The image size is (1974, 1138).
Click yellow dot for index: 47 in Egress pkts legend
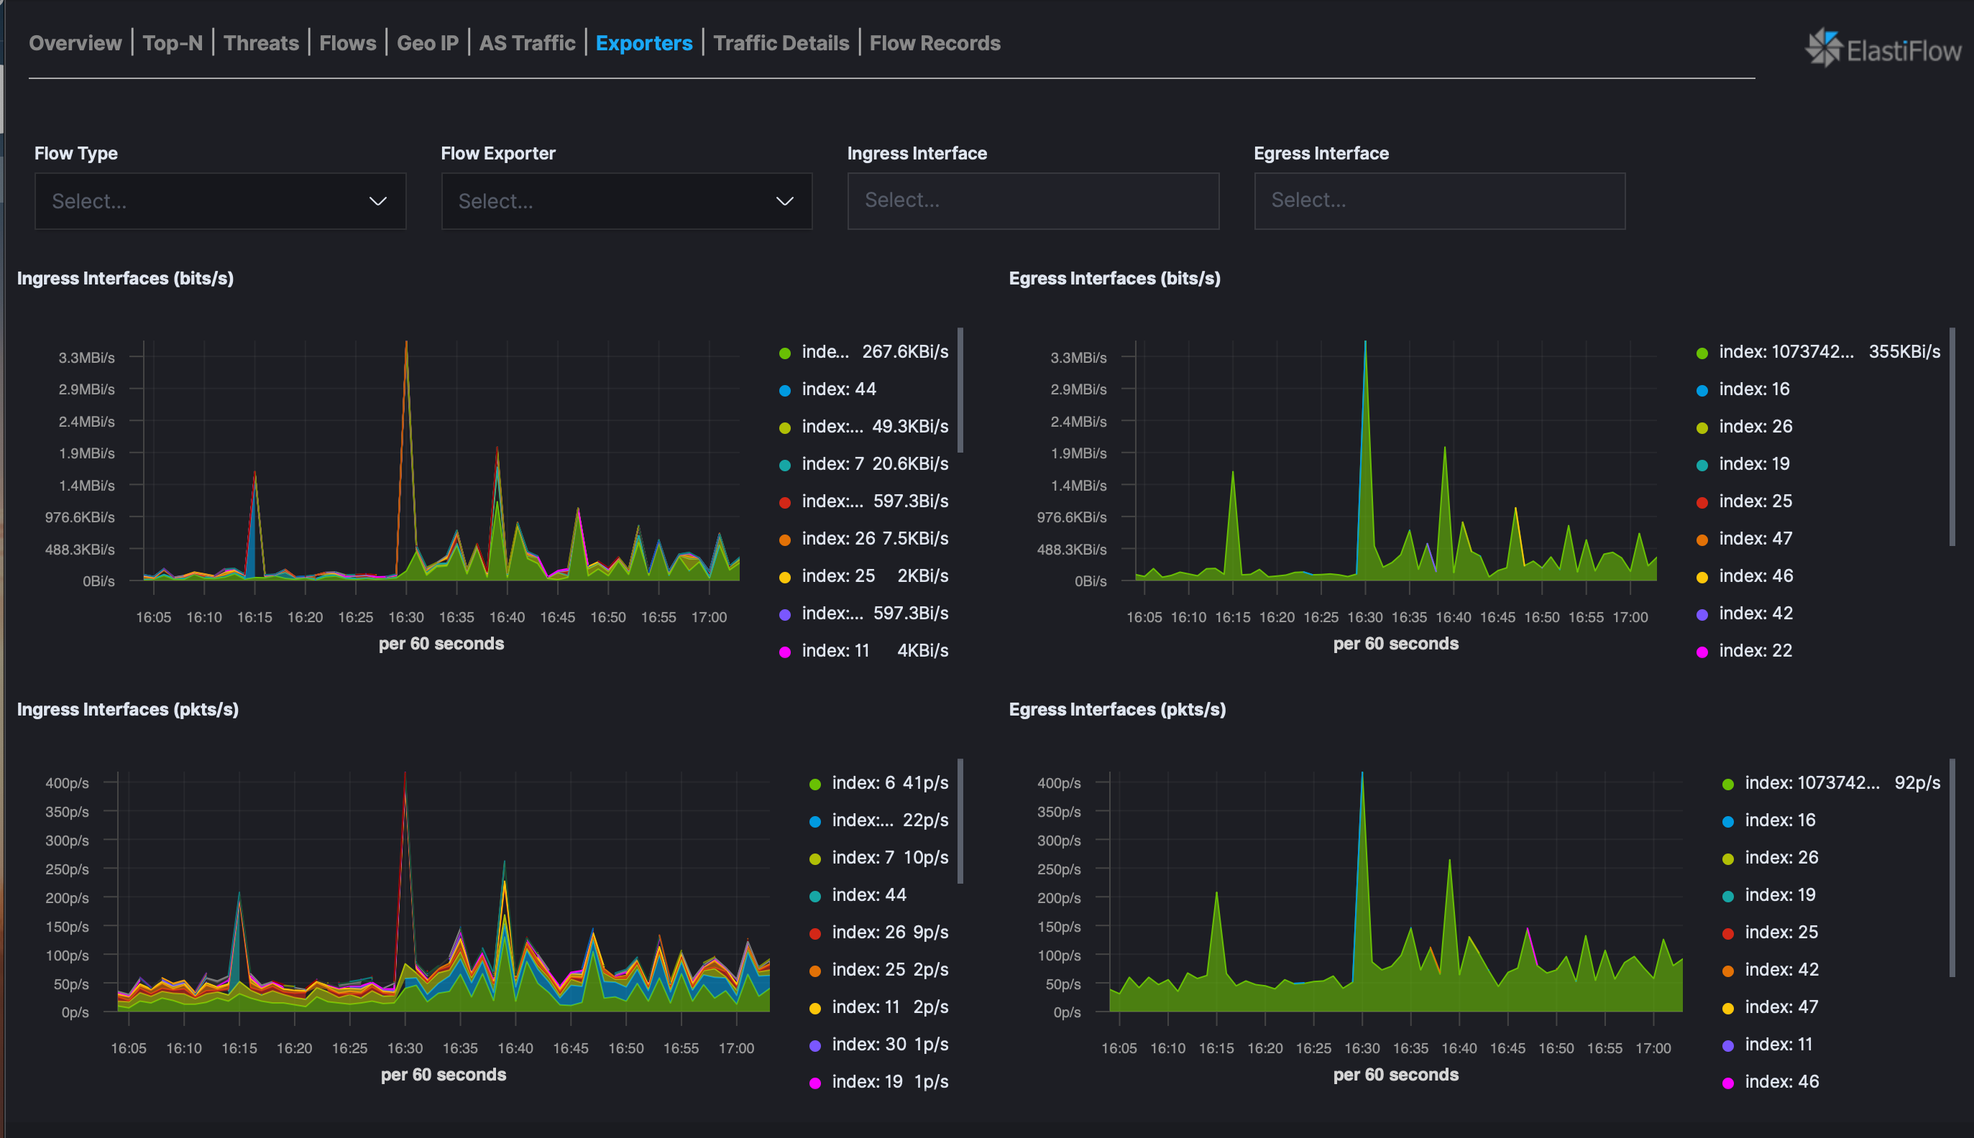pyautogui.click(x=1728, y=1008)
